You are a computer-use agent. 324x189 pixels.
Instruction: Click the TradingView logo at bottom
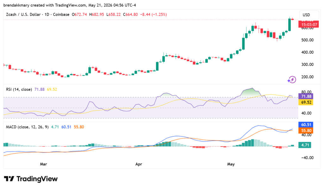(31, 179)
